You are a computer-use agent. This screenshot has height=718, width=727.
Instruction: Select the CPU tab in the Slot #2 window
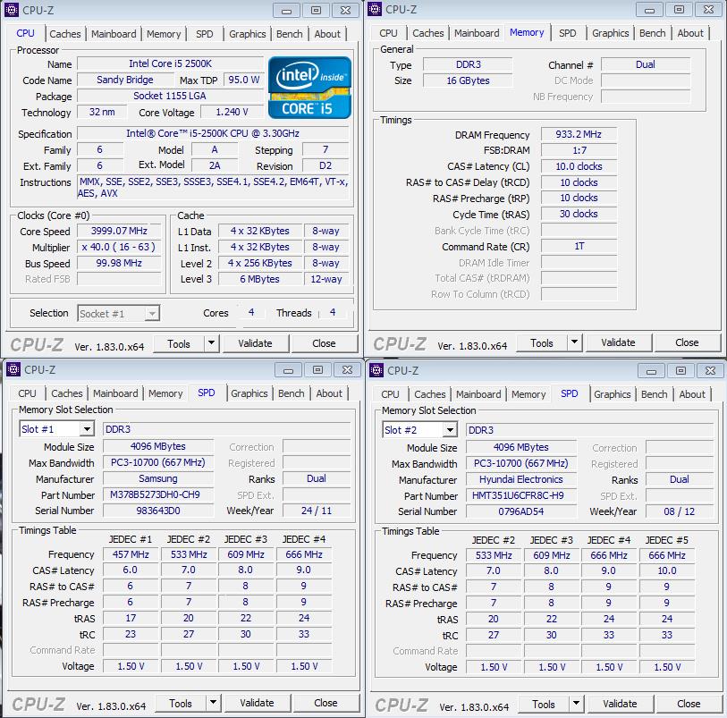390,394
